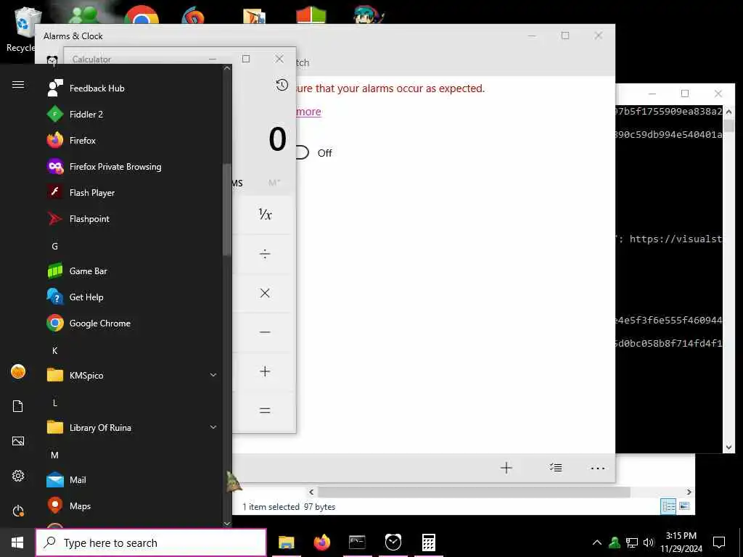Open Firefox in the Start menu list
743x557 pixels.
(x=133, y=140)
